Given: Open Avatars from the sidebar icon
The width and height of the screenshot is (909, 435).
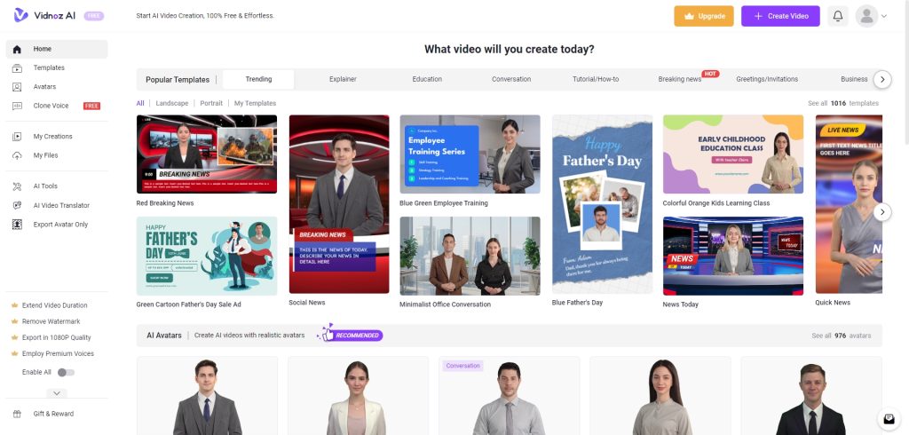Looking at the screenshot, I should coord(17,87).
